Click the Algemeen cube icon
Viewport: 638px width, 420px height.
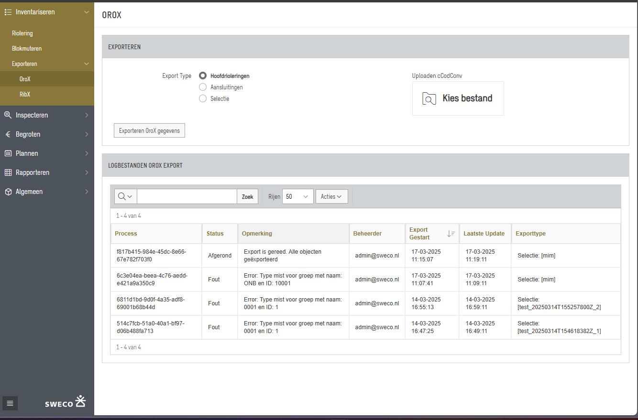coord(8,192)
